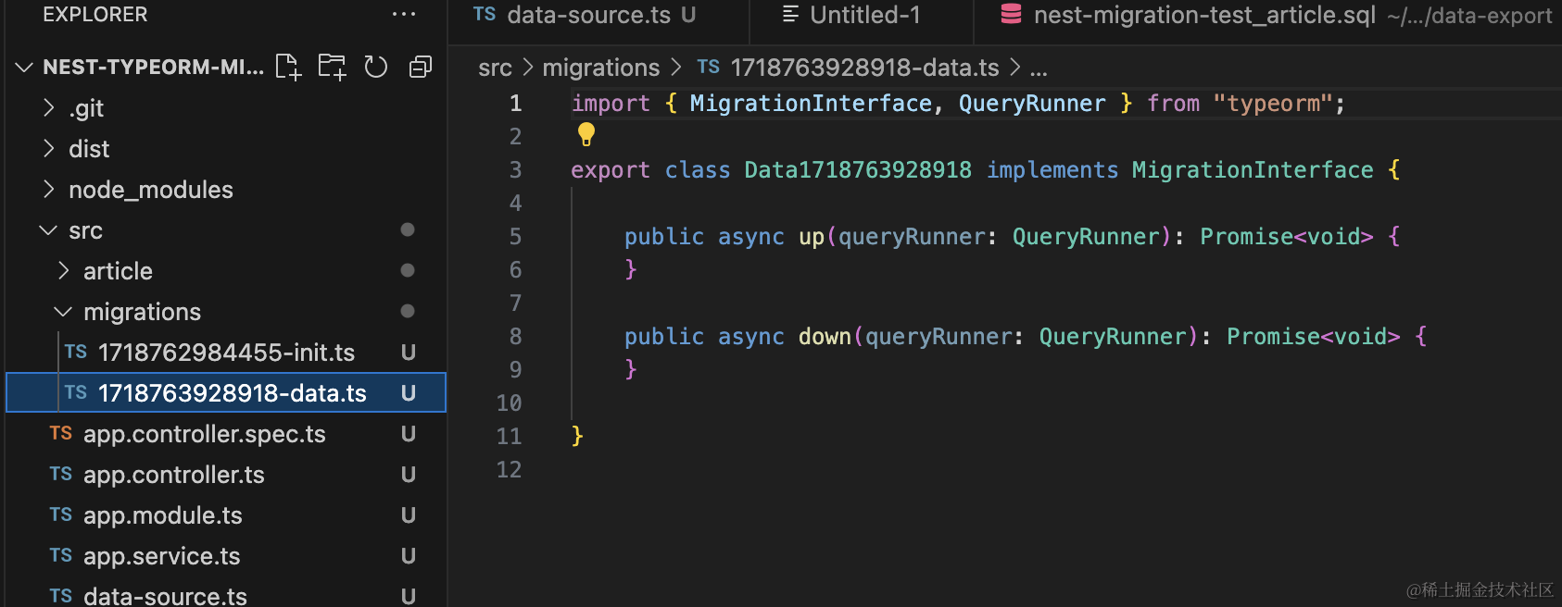Click the export keyword on line 3
1562x607 pixels.
[611, 171]
